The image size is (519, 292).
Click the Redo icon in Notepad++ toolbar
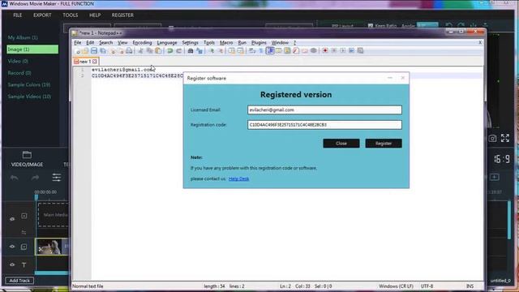pyautogui.click(x=178, y=51)
